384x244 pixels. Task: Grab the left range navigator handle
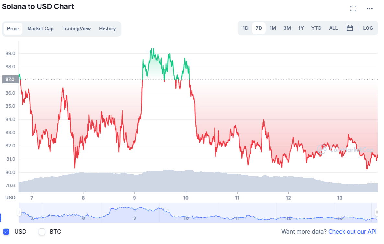click(x=19, y=212)
